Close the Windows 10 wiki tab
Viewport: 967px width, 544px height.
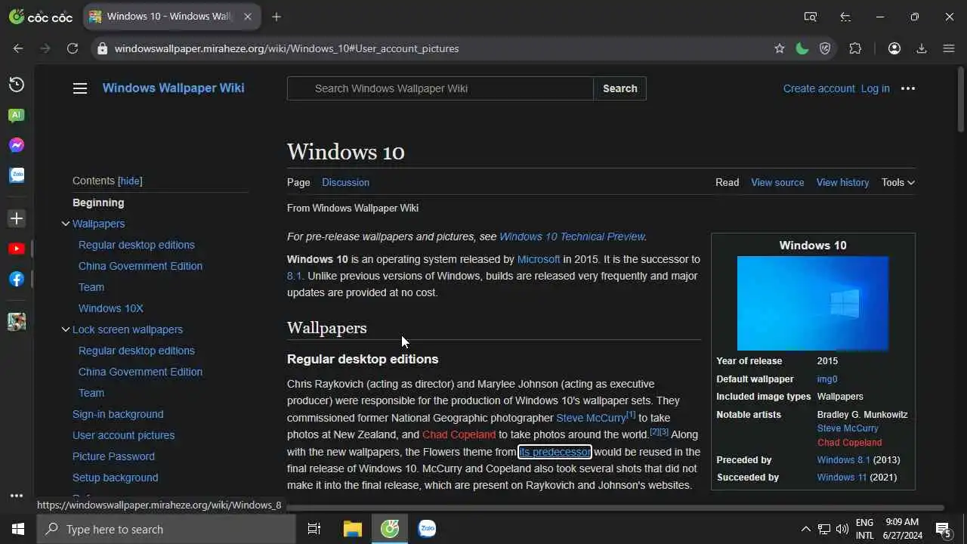click(x=247, y=17)
